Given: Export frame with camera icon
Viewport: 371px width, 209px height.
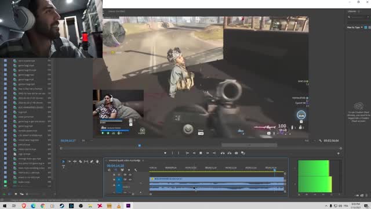Looking at the screenshot, I should pos(236,153).
